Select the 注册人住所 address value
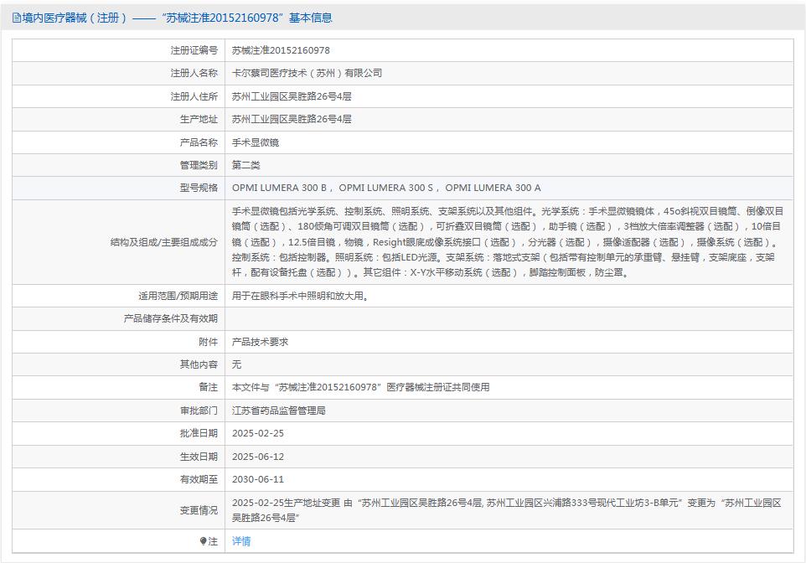Viewport: 806px width, 563px height. (x=292, y=96)
